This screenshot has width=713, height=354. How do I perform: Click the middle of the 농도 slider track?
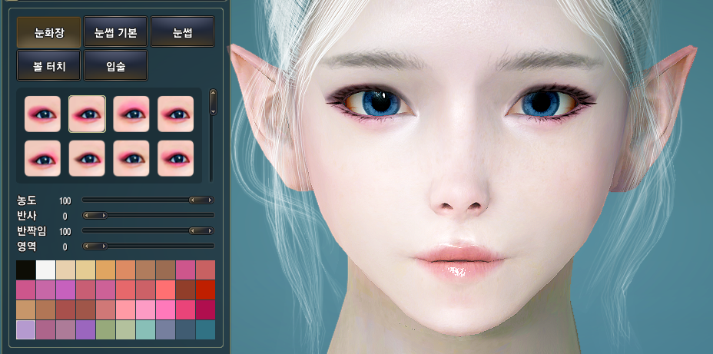pos(148,200)
